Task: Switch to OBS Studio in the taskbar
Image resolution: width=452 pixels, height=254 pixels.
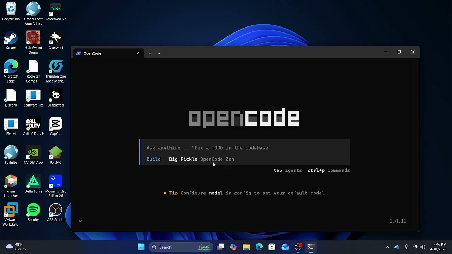Action: click(x=298, y=247)
